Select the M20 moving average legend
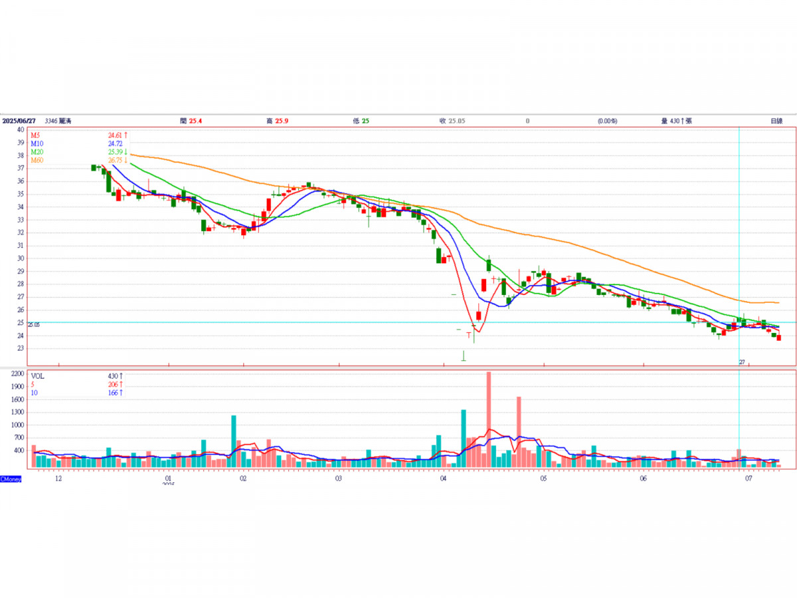This screenshot has width=797, height=598. click(x=37, y=152)
